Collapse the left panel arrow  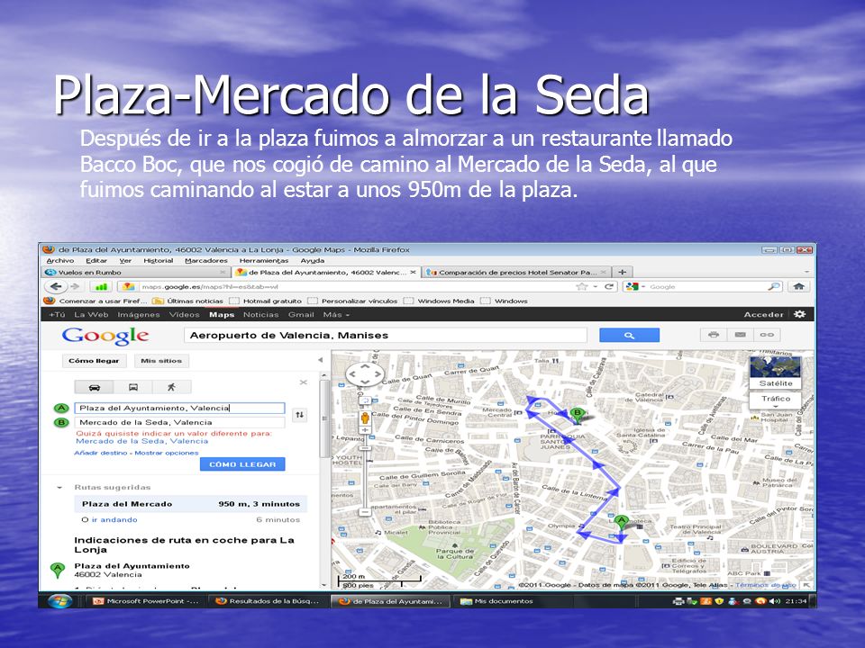320,360
